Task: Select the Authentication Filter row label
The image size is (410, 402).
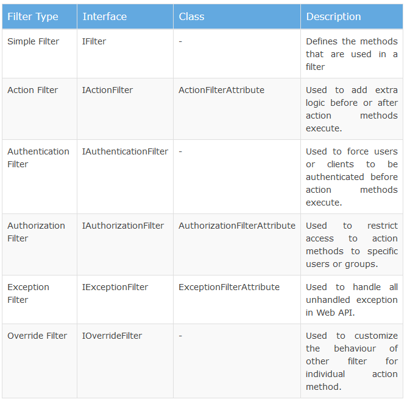Action: (38, 158)
